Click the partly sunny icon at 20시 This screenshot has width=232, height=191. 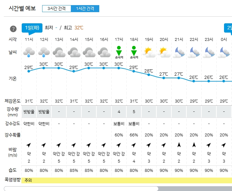[164, 52]
